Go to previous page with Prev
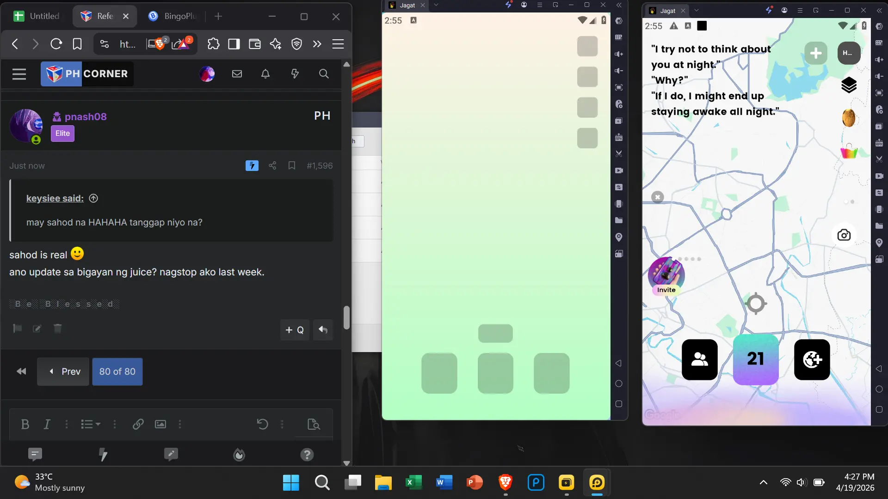This screenshot has width=888, height=499. click(63, 371)
